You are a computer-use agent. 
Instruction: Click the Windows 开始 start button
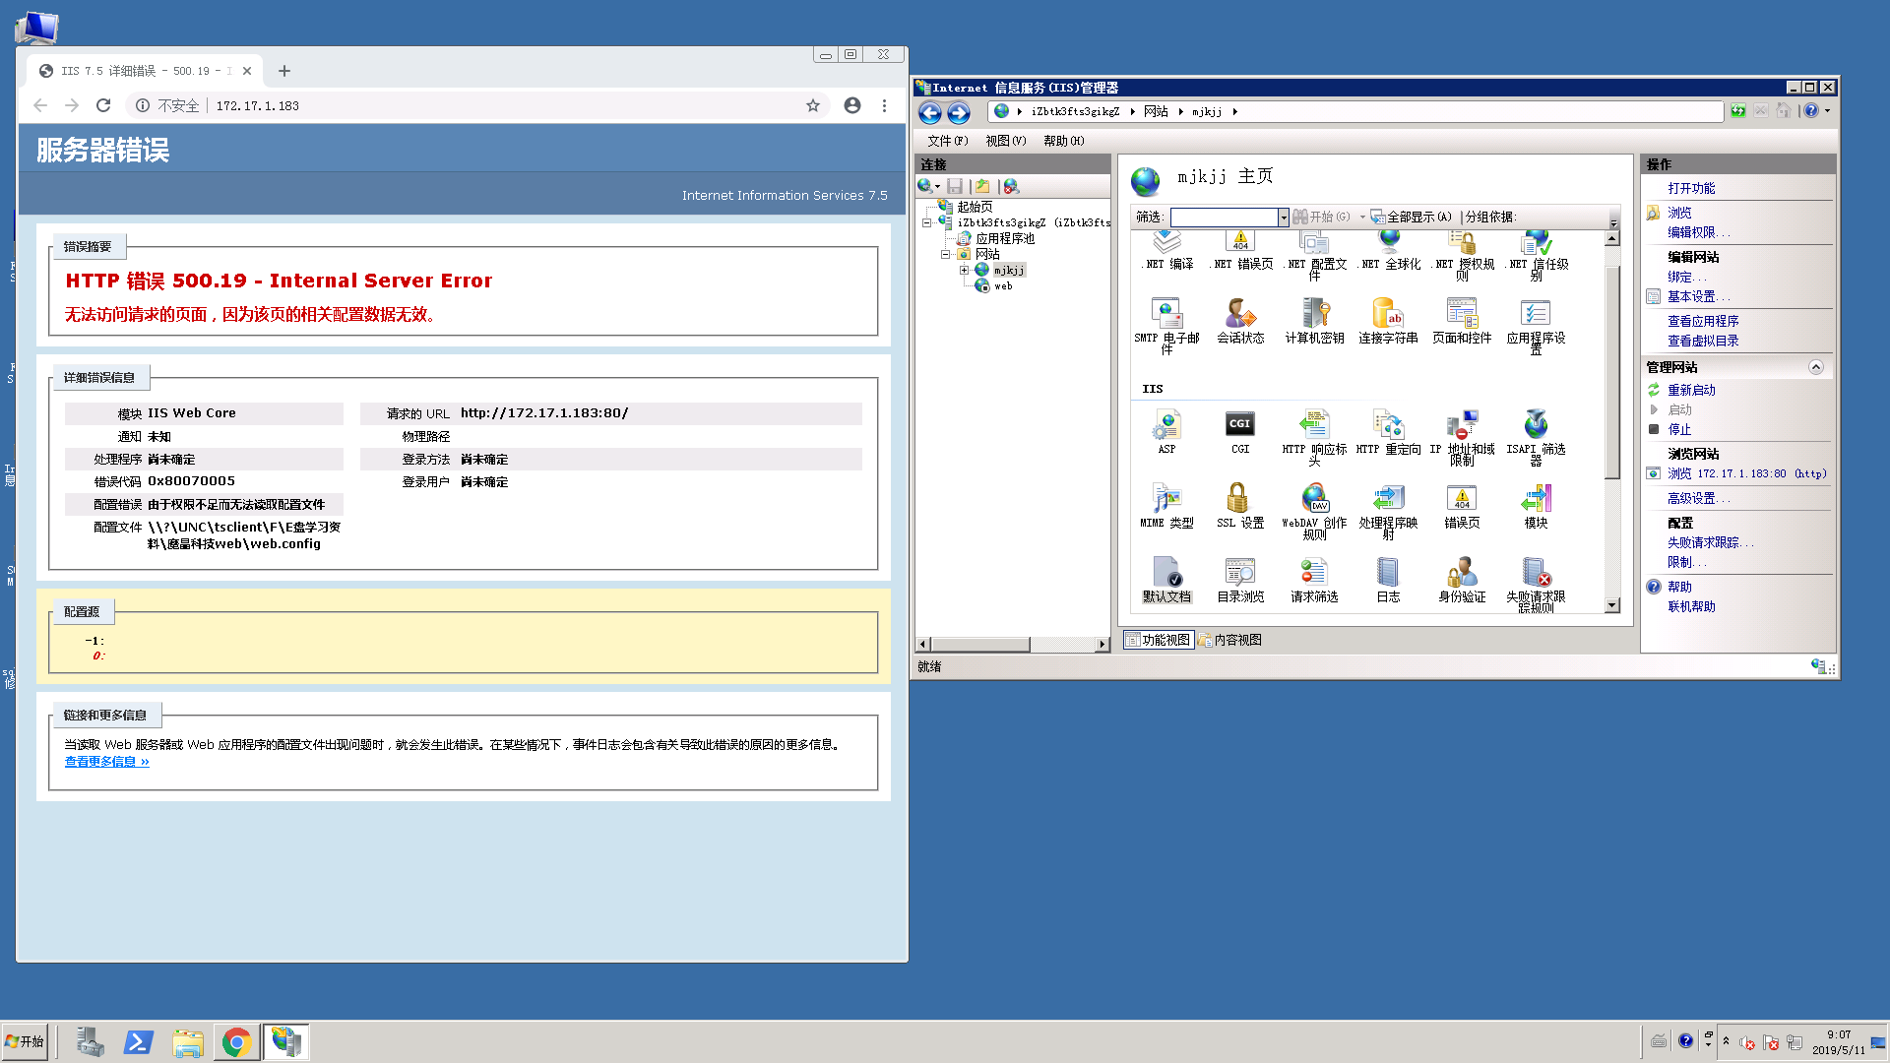click(x=25, y=1042)
